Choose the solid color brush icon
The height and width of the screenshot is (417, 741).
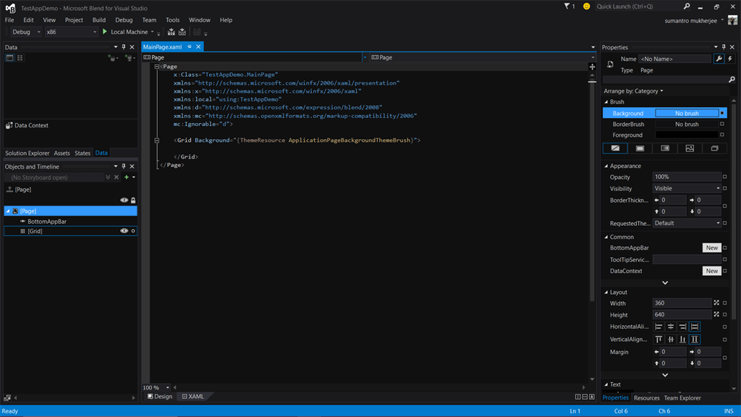coord(640,148)
